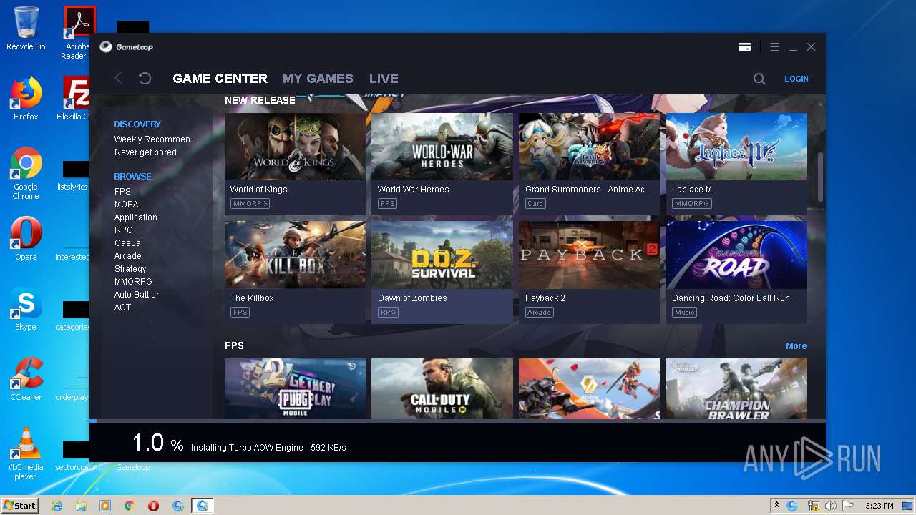The height and width of the screenshot is (515, 916).
Task: Click the GameLoop vertical scrollbar
Action: coord(820,177)
